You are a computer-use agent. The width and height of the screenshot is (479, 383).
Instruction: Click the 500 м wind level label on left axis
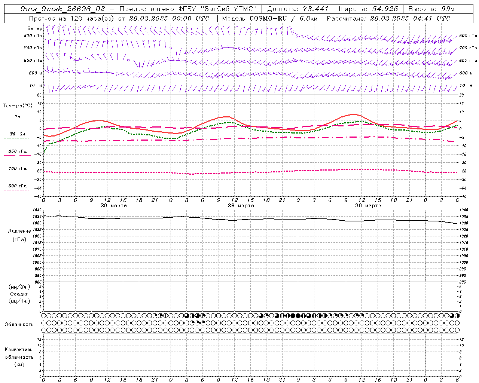(x=36, y=73)
